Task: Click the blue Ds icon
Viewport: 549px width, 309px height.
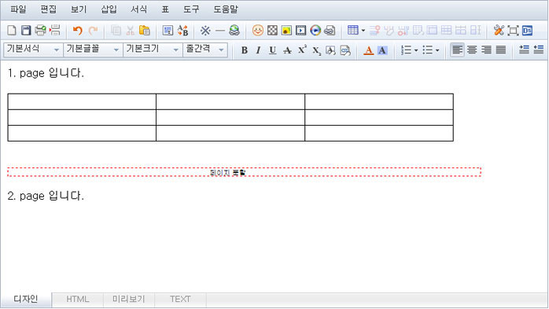Action: pos(527,31)
